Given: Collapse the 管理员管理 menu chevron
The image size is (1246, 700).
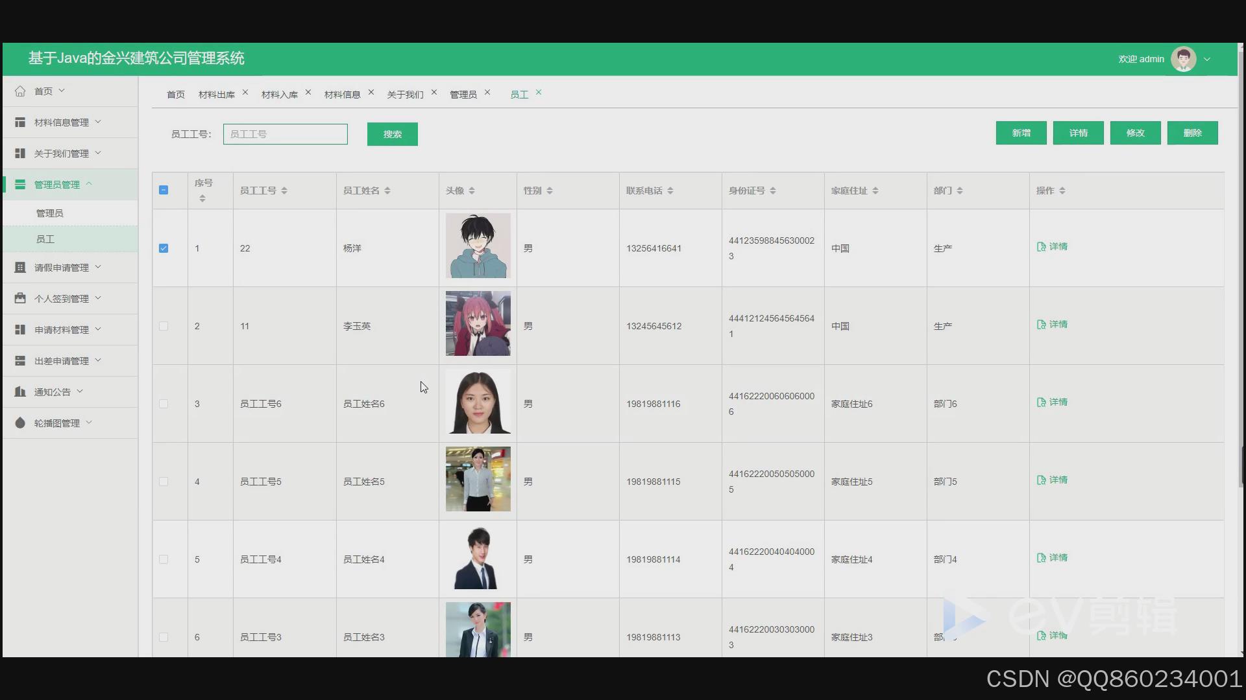Looking at the screenshot, I should [89, 184].
